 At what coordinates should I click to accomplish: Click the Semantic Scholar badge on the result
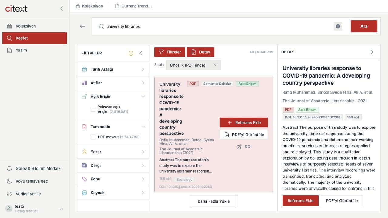[x=217, y=84]
